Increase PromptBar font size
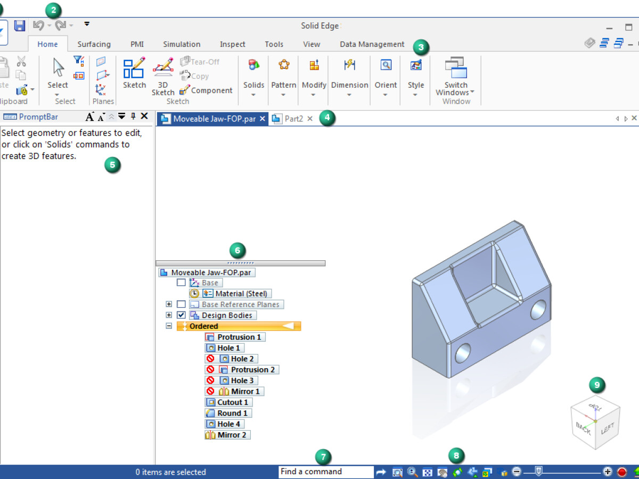This screenshot has width=639, height=479. pos(89,117)
